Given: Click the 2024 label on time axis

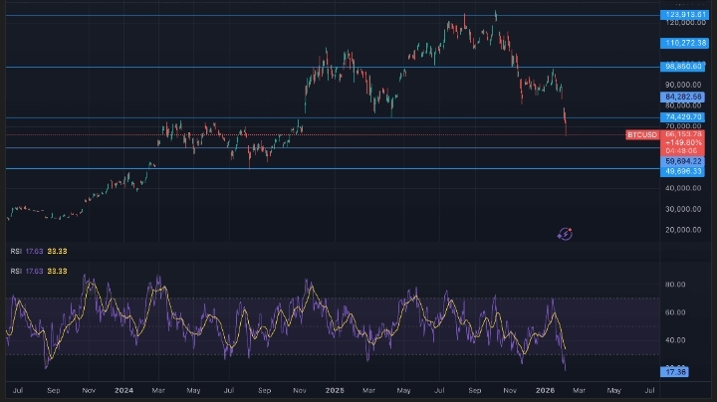Looking at the screenshot, I should (123, 390).
